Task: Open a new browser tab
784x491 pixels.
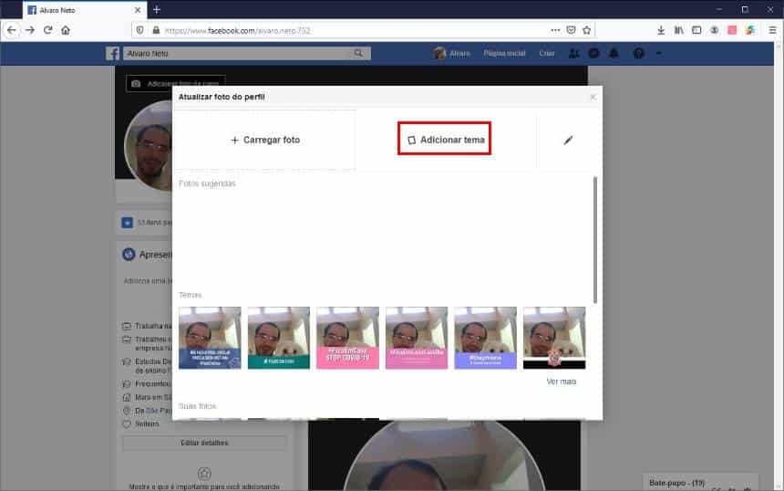Action: tap(157, 9)
